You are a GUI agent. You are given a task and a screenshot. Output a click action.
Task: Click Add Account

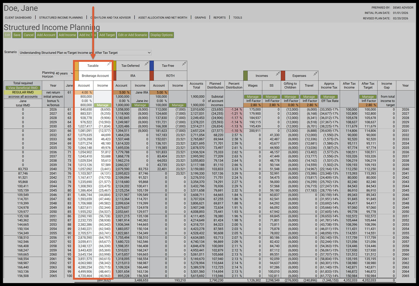[46, 35]
